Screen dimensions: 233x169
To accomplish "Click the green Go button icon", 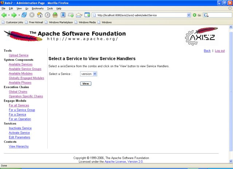I will coord(194,15).
